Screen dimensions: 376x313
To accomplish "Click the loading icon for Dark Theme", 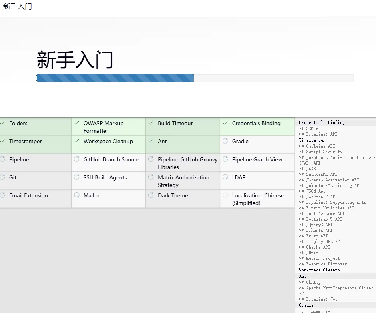I will [x=151, y=195].
